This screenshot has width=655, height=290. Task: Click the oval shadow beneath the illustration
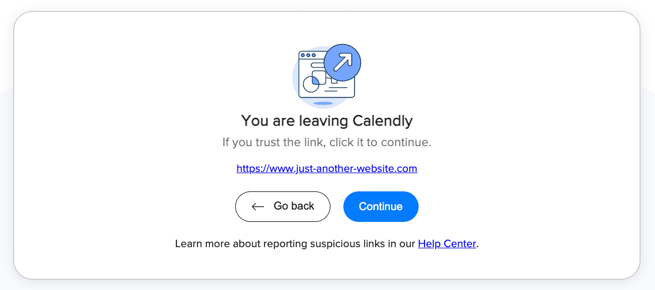tap(323, 103)
